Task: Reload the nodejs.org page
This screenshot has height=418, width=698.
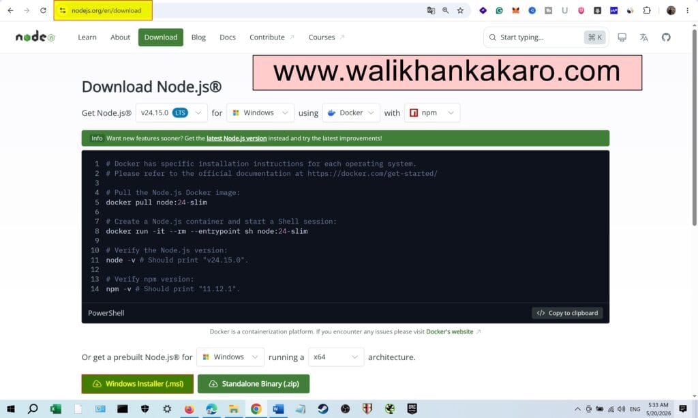Action: pyautogui.click(x=43, y=10)
